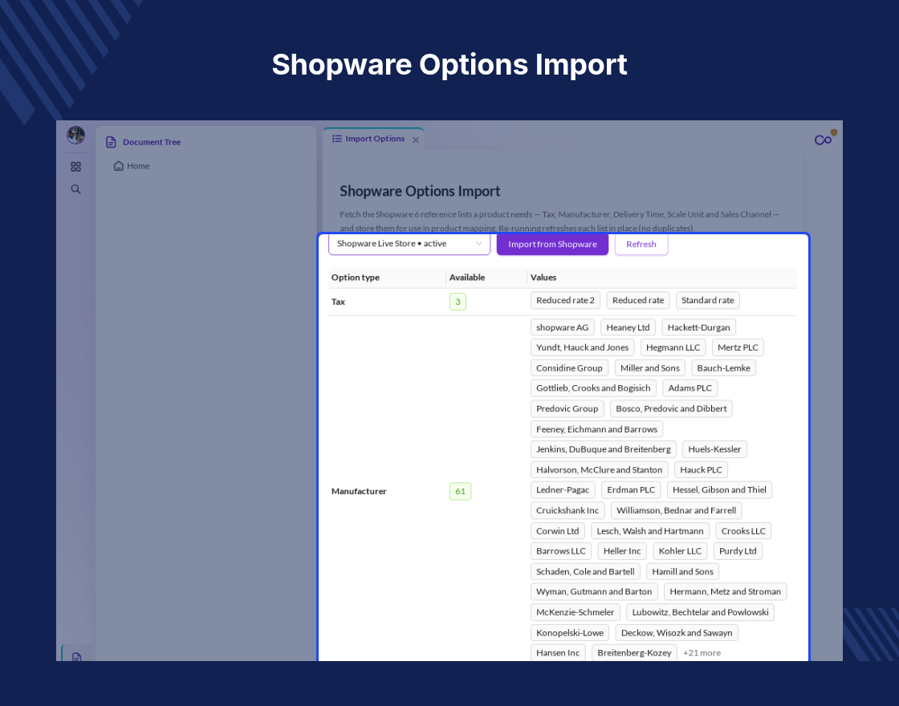Select the Standard rate tag

click(707, 300)
